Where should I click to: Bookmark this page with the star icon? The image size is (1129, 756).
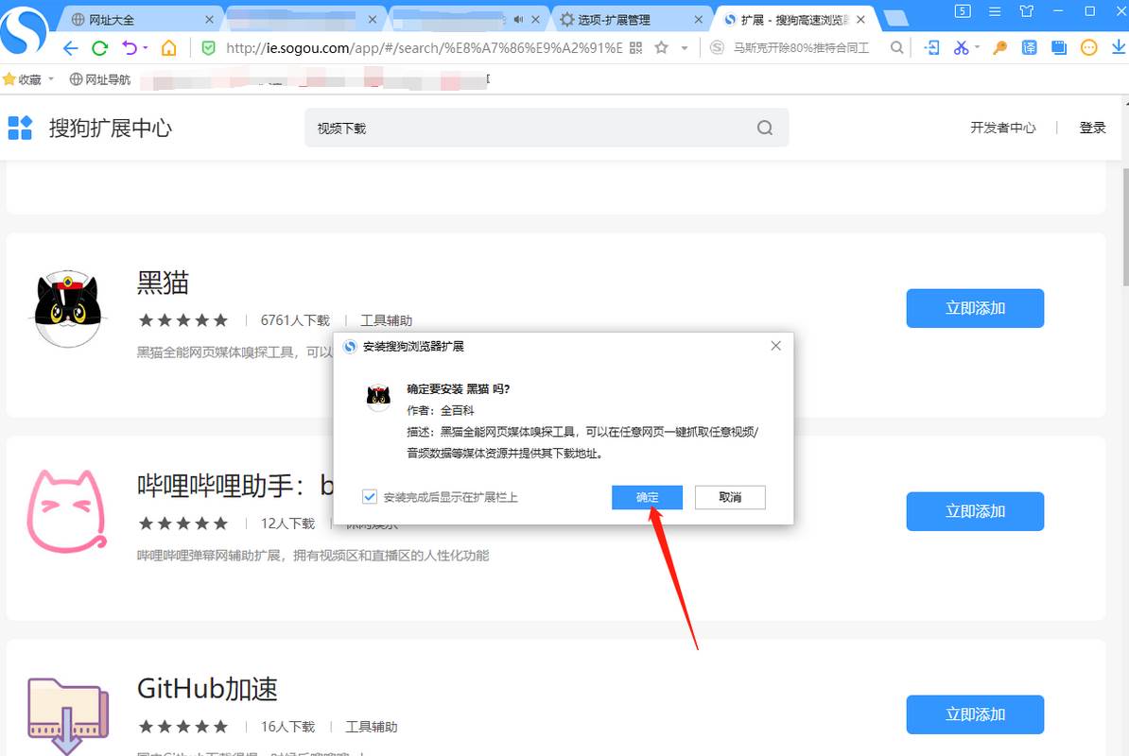tap(661, 48)
